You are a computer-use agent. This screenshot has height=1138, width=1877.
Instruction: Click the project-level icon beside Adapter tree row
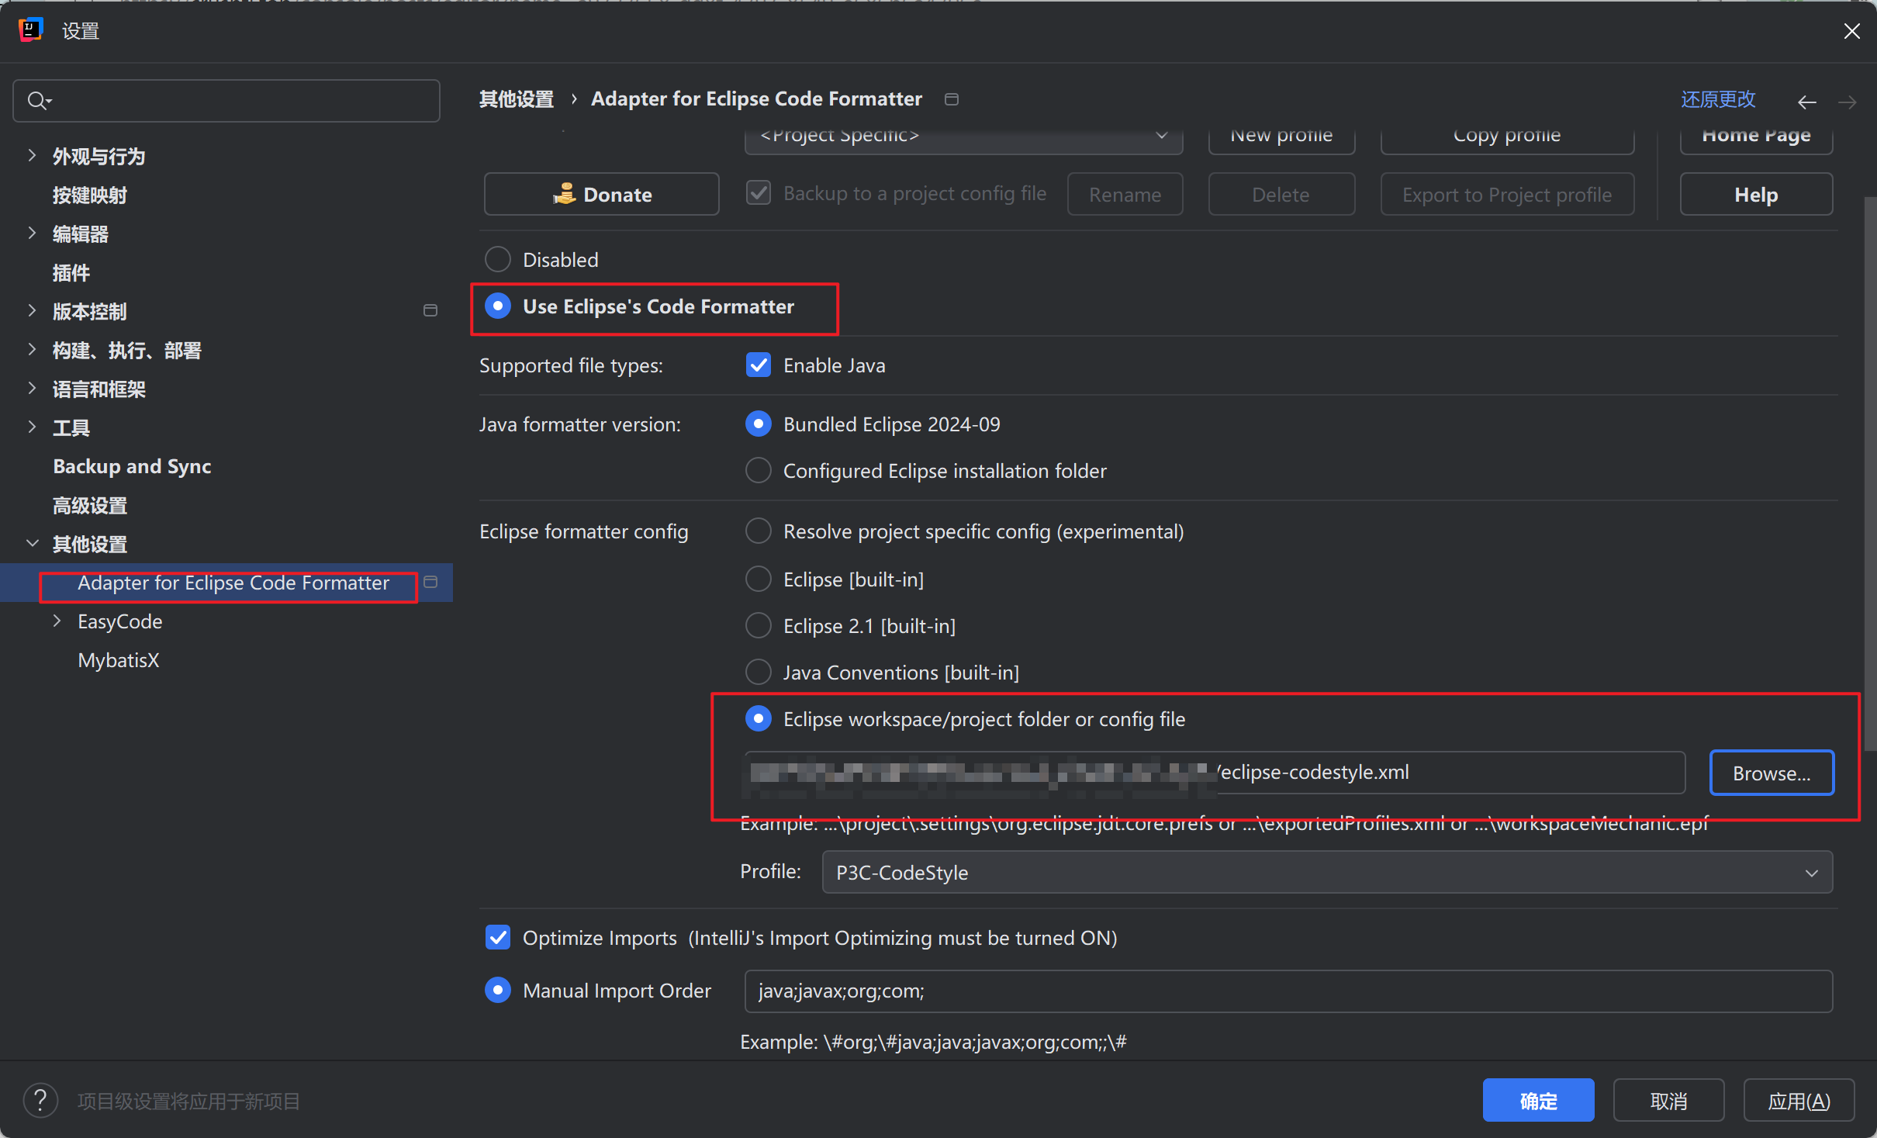pyautogui.click(x=430, y=583)
